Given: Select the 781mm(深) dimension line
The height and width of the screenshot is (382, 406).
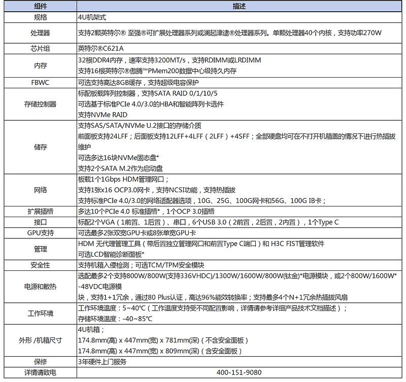Looking at the screenshot, I should [163, 340].
